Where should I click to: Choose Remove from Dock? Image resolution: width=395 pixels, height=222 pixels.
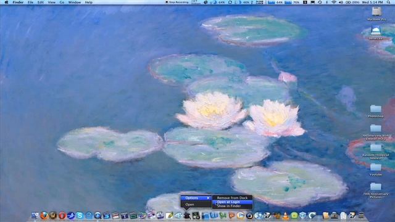232,198
